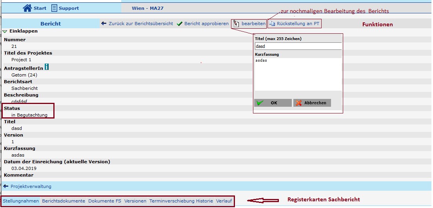Select the Versionen tab
This screenshot has height=208, width=433.
135,201
